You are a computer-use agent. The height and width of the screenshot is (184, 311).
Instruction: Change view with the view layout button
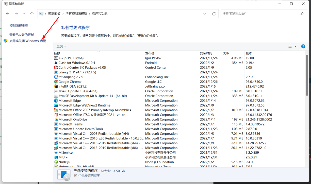pos(290,46)
